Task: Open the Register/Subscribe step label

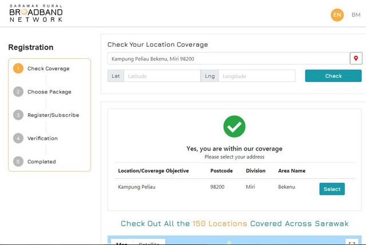Action: point(53,115)
